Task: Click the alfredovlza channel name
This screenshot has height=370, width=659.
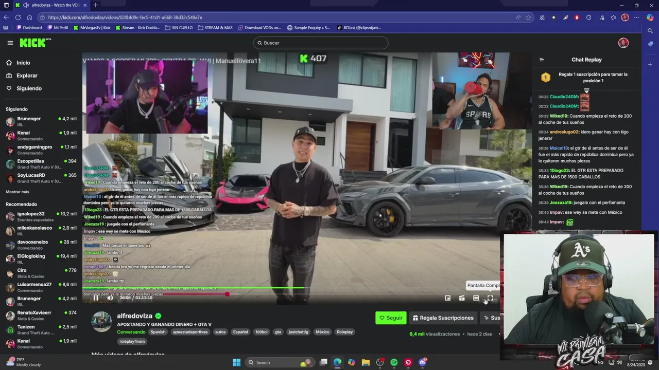Action: 134,316
